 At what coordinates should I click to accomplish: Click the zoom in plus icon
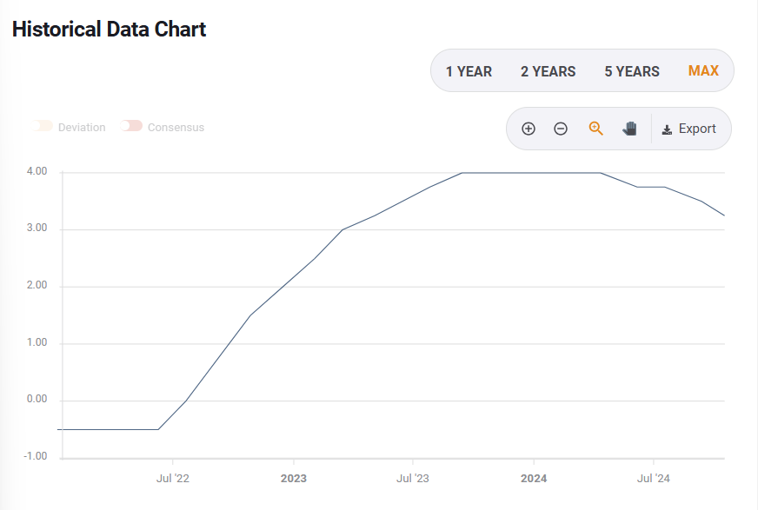point(529,129)
